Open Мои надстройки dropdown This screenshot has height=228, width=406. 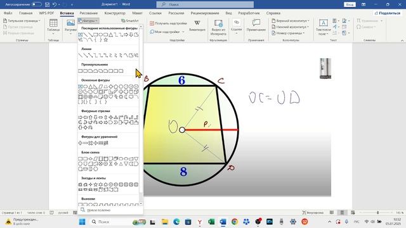(x=167, y=32)
